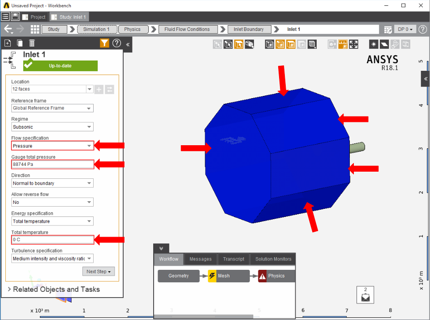Switch to the Project tab

(34, 17)
